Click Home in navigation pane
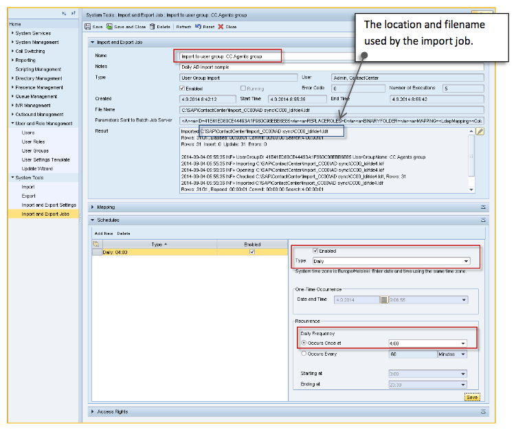The width and height of the screenshot is (516, 432). pos(15,24)
